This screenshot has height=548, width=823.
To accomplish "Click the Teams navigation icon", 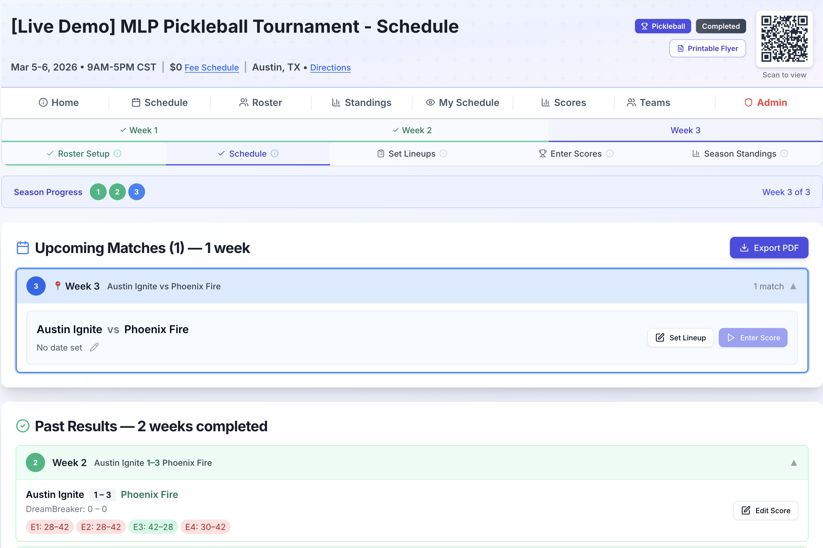I will (631, 102).
